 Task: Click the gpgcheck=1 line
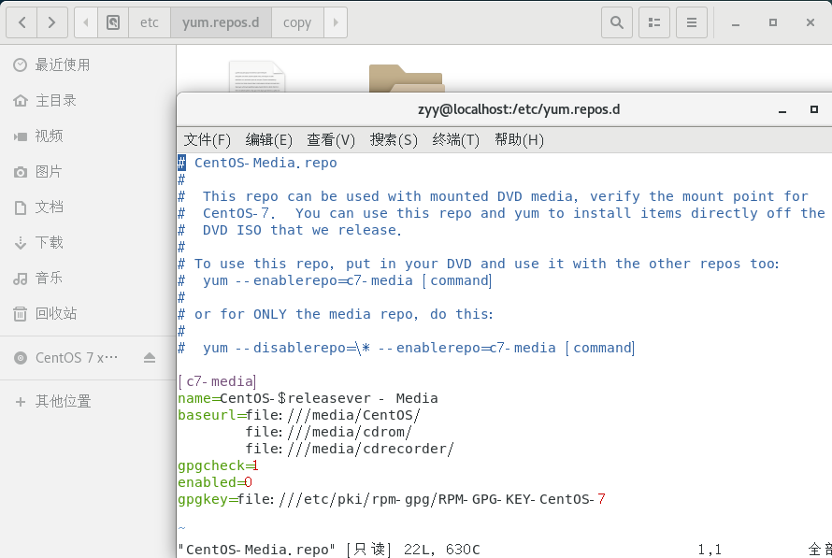click(218, 465)
